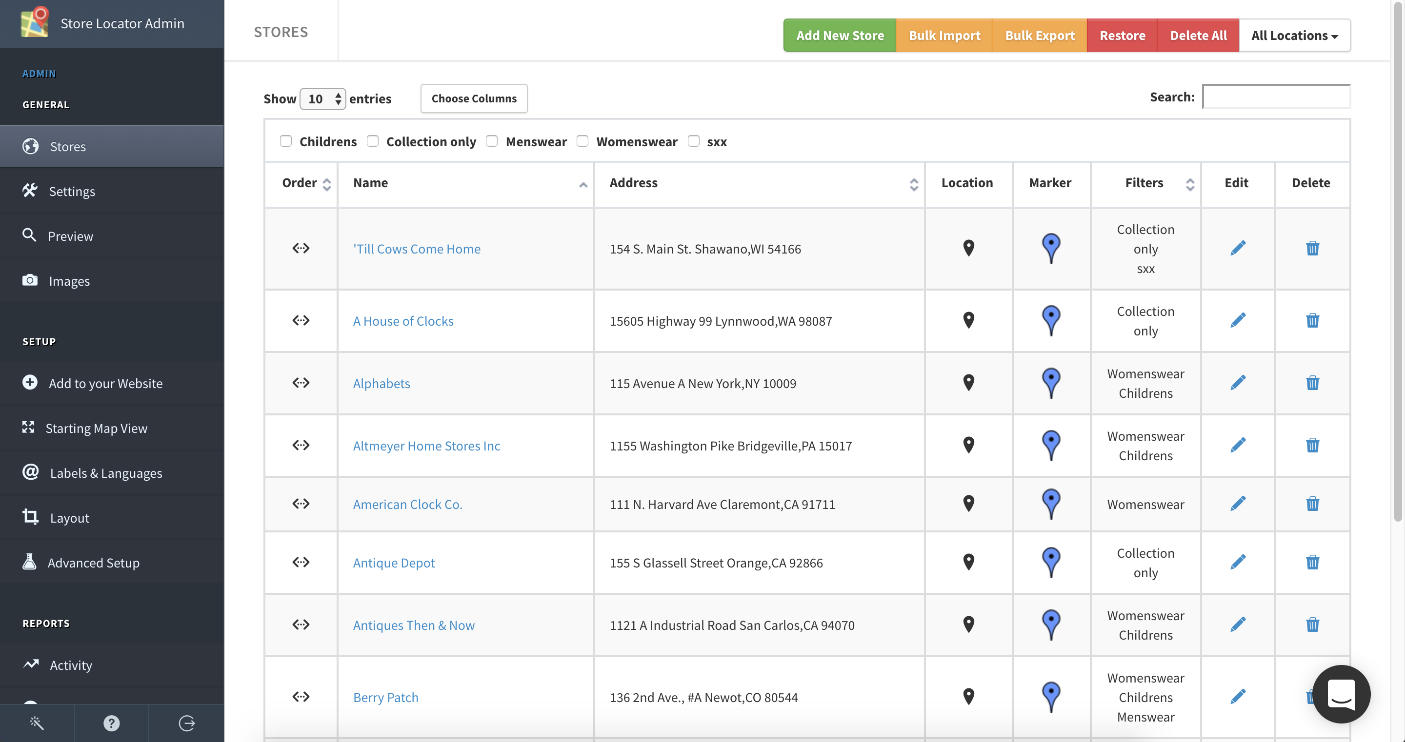
Task: Click the drag reorder arrows for Altmeyer Home Stores Inc
Action: [x=300, y=445]
